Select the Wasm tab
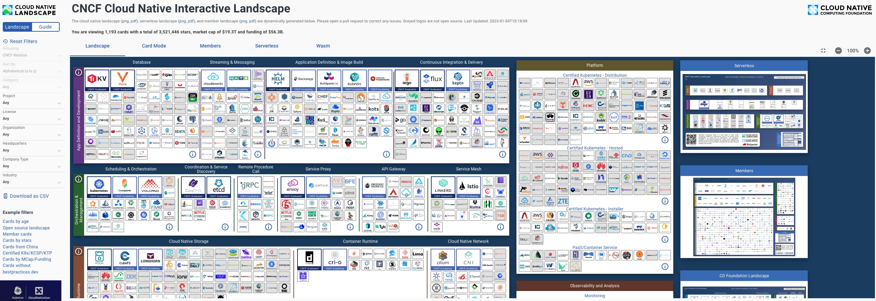Image resolution: width=876 pixels, height=301 pixels. point(323,46)
